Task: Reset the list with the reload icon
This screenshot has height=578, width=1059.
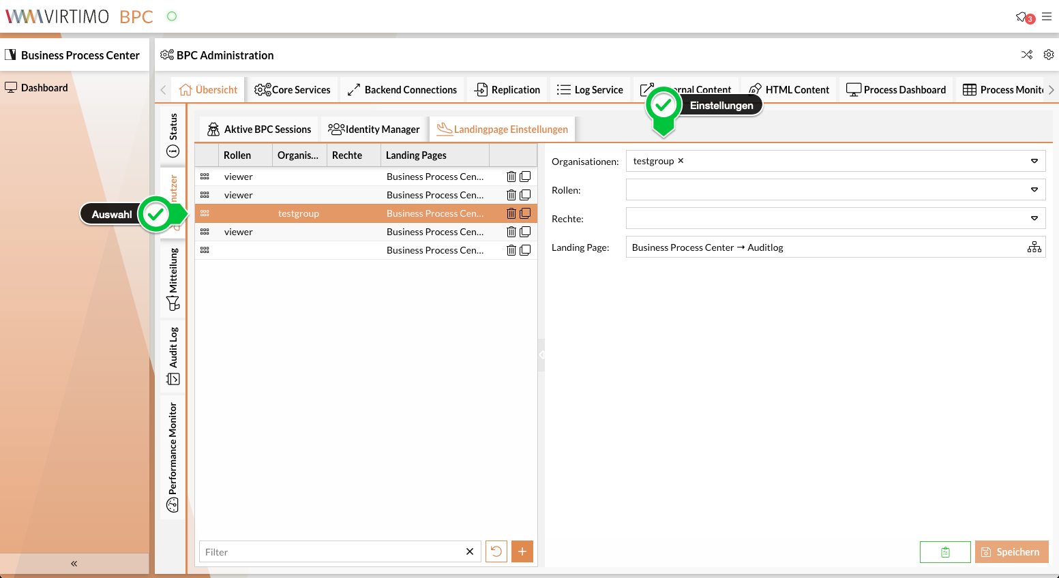Action: [x=496, y=551]
